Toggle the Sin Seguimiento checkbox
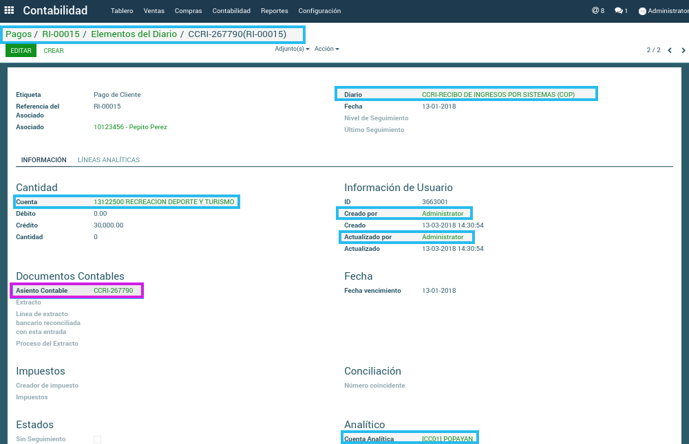 [97, 439]
